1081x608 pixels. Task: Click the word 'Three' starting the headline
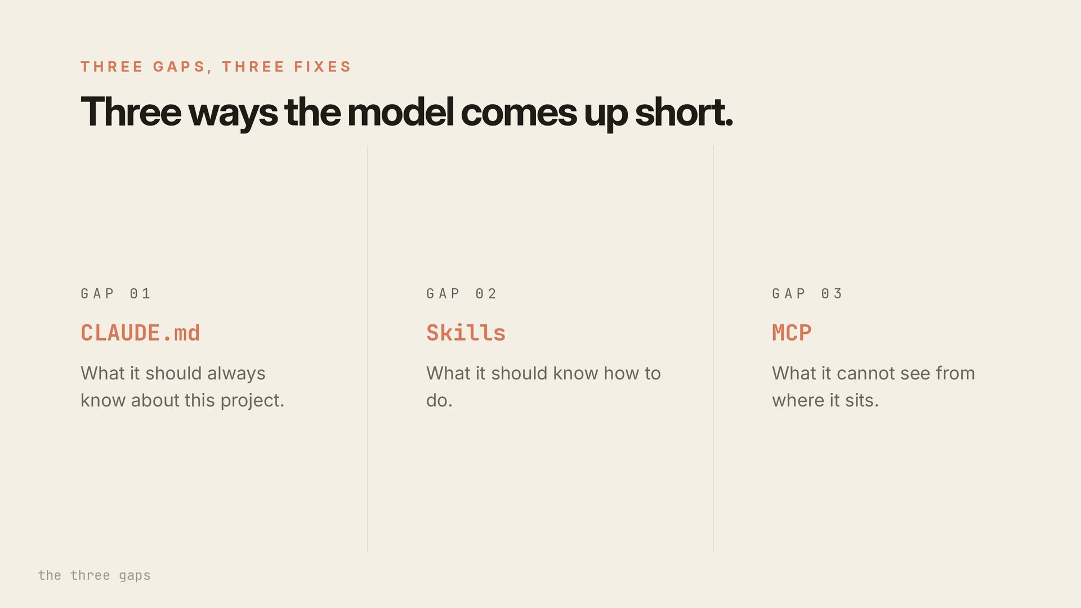pyautogui.click(x=131, y=112)
